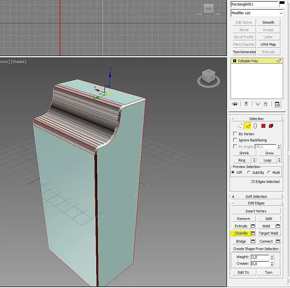290x288 pixels.
Task: Click the Bridge button
Action: pyautogui.click(x=241, y=241)
